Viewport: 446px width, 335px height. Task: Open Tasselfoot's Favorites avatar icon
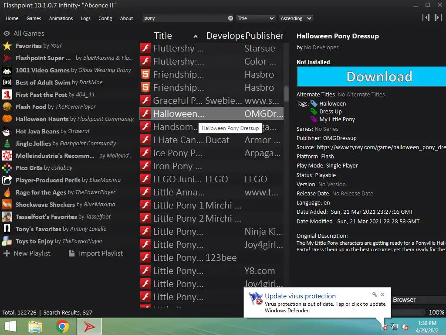(x=7, y=217)
